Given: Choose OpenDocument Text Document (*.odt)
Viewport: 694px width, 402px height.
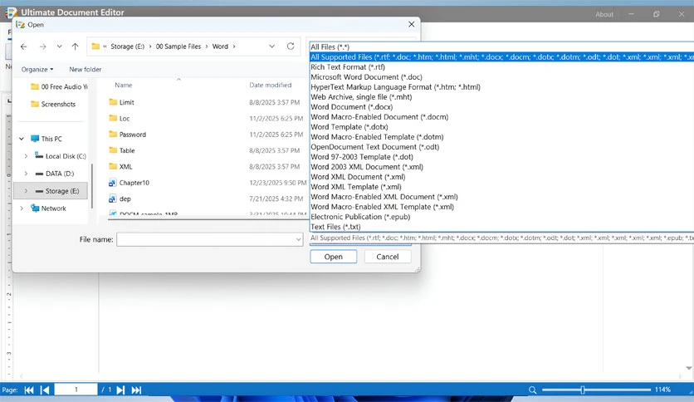Looking at the screenshot, I should pyautogui.click(x=502, y=147).
